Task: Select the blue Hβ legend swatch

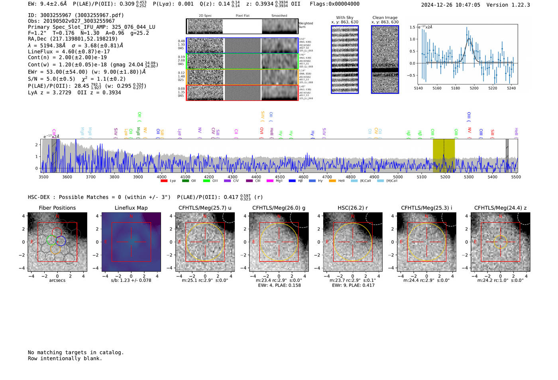Action: pyautogui.click(x=292, y=181)
